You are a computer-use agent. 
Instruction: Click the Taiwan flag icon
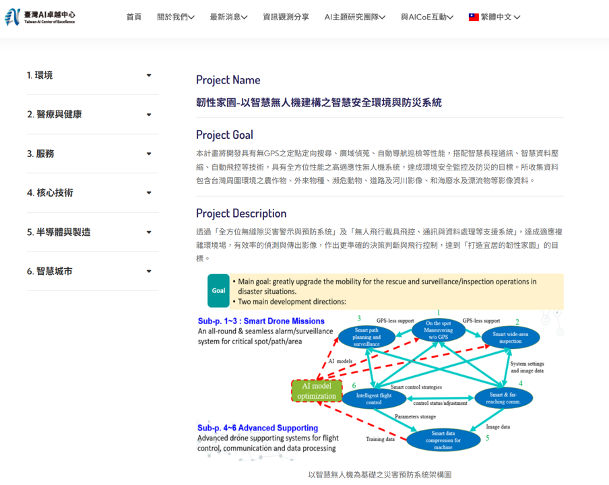(474, 17)
